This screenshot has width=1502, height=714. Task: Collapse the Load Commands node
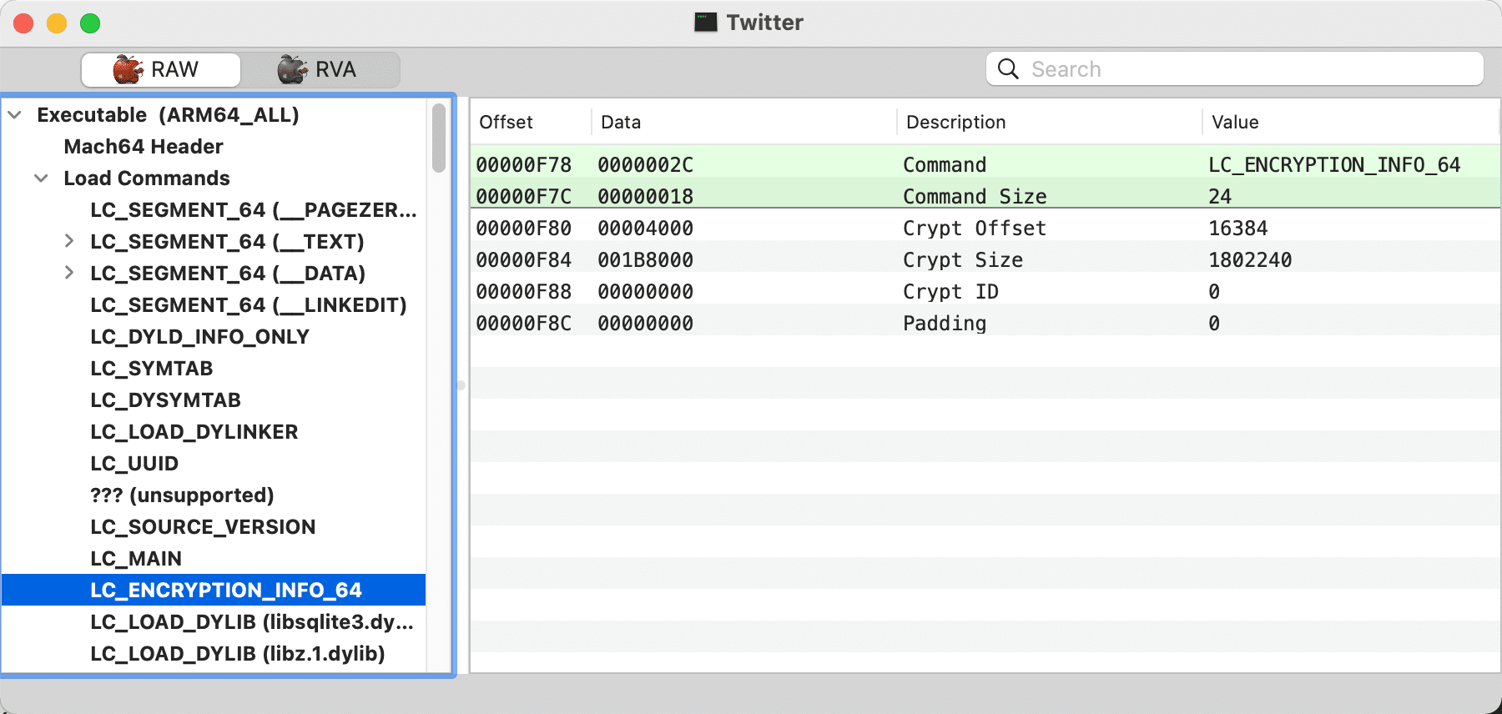[x=41, y=178]
